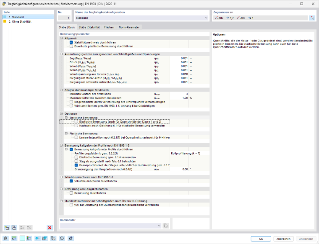Check Wirksame Breiten gem. EN 1993-1-5 Anhang E
The image size is (319, 244).
click(x=71, y=105)
